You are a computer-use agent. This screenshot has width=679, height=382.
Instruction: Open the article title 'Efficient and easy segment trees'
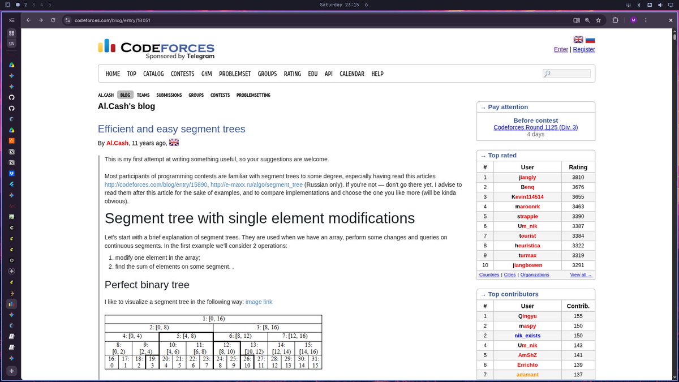[x=171, y=129]
